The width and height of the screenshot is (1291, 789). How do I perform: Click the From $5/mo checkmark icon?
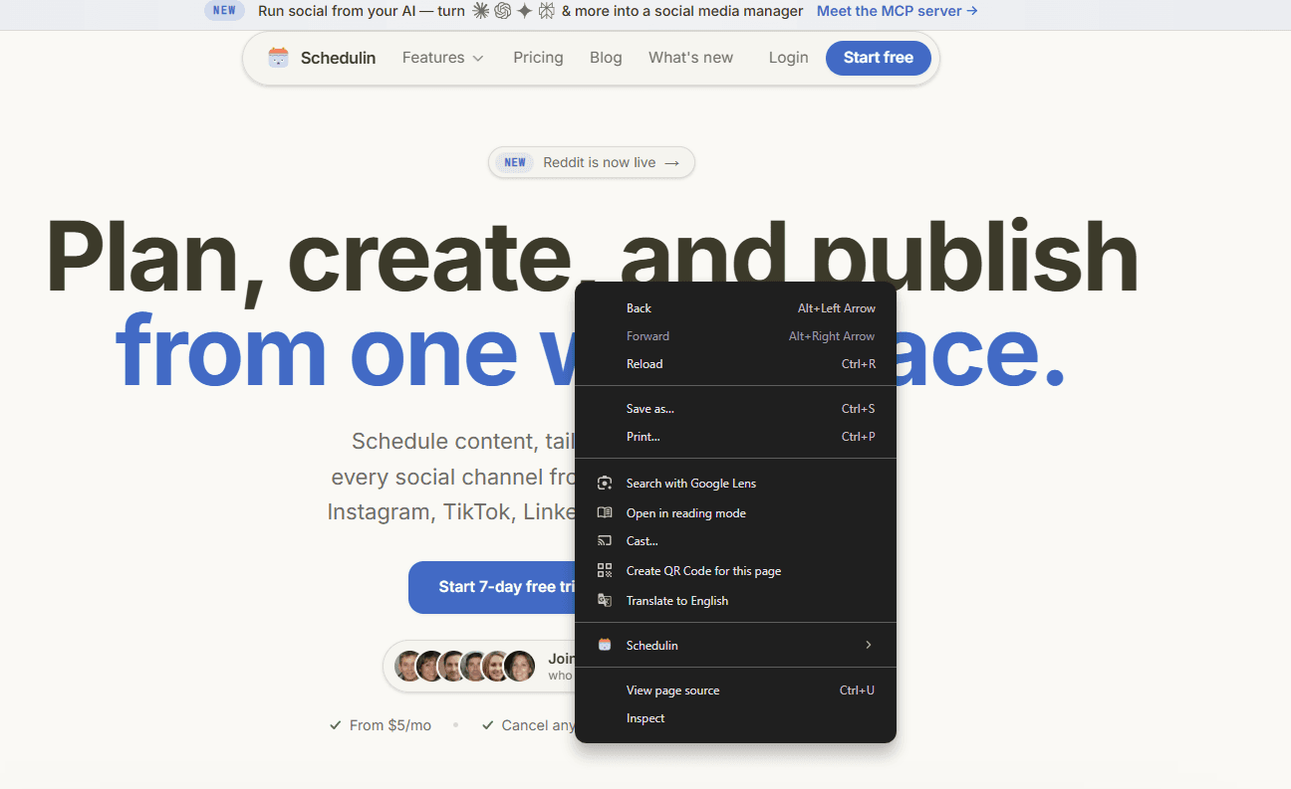[x=336, y=726]
